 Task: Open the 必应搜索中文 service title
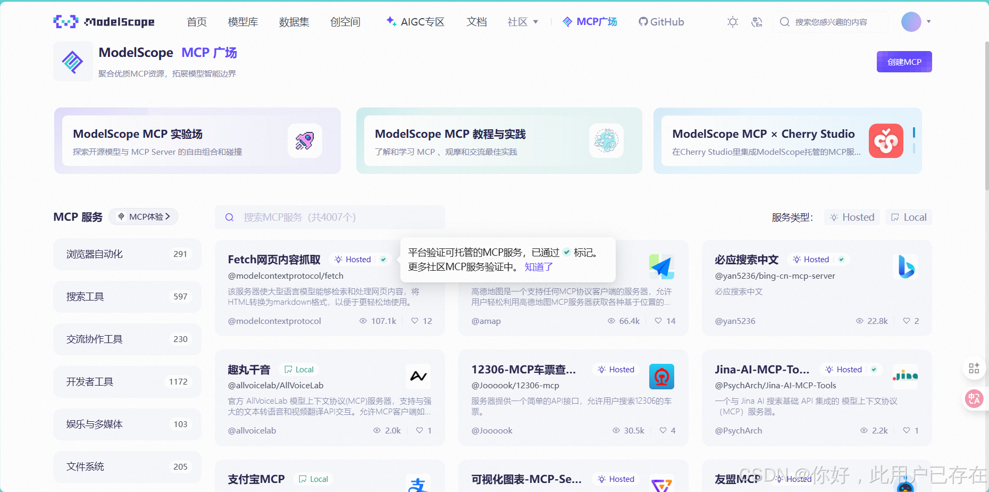coord(747,260)
